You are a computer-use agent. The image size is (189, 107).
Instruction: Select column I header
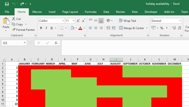click(x=116, y=59)
